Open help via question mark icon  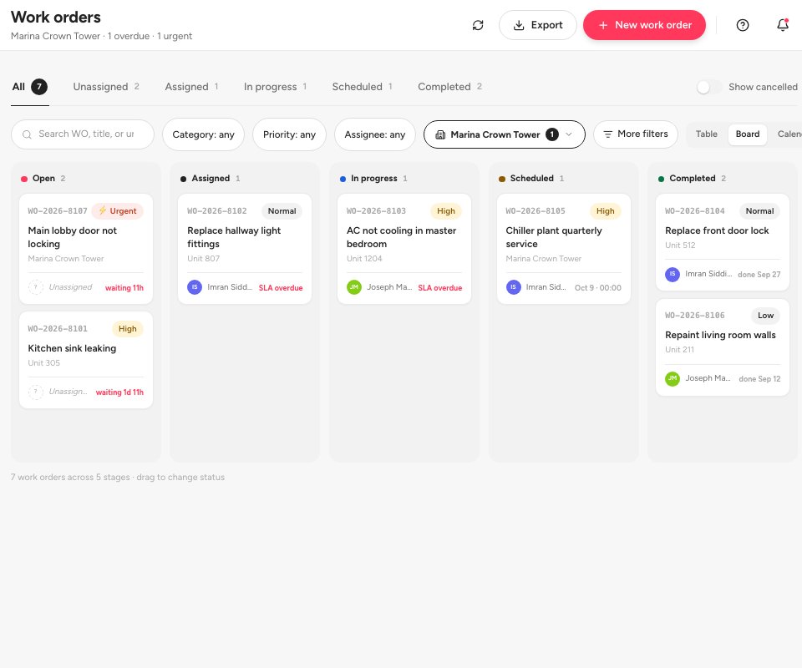pos(742,25)
